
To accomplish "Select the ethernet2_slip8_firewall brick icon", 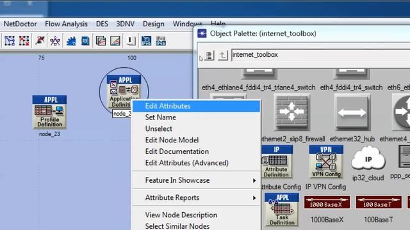I will tap(292, 112).
